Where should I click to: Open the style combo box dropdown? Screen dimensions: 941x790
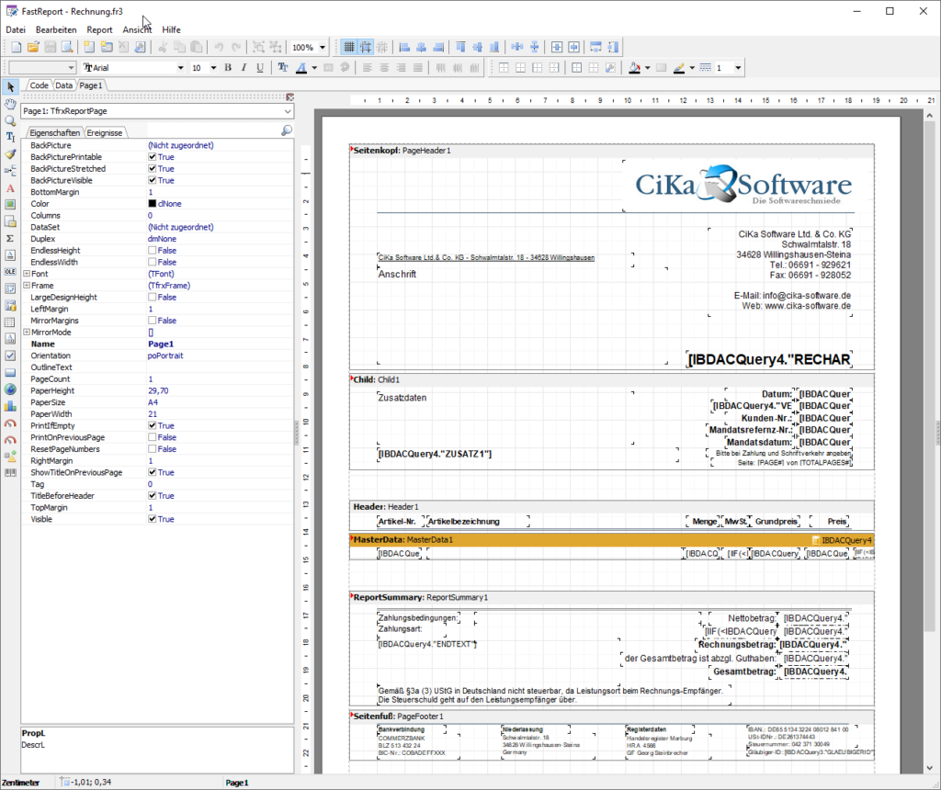pyautogui.click(x=71, y=68)
